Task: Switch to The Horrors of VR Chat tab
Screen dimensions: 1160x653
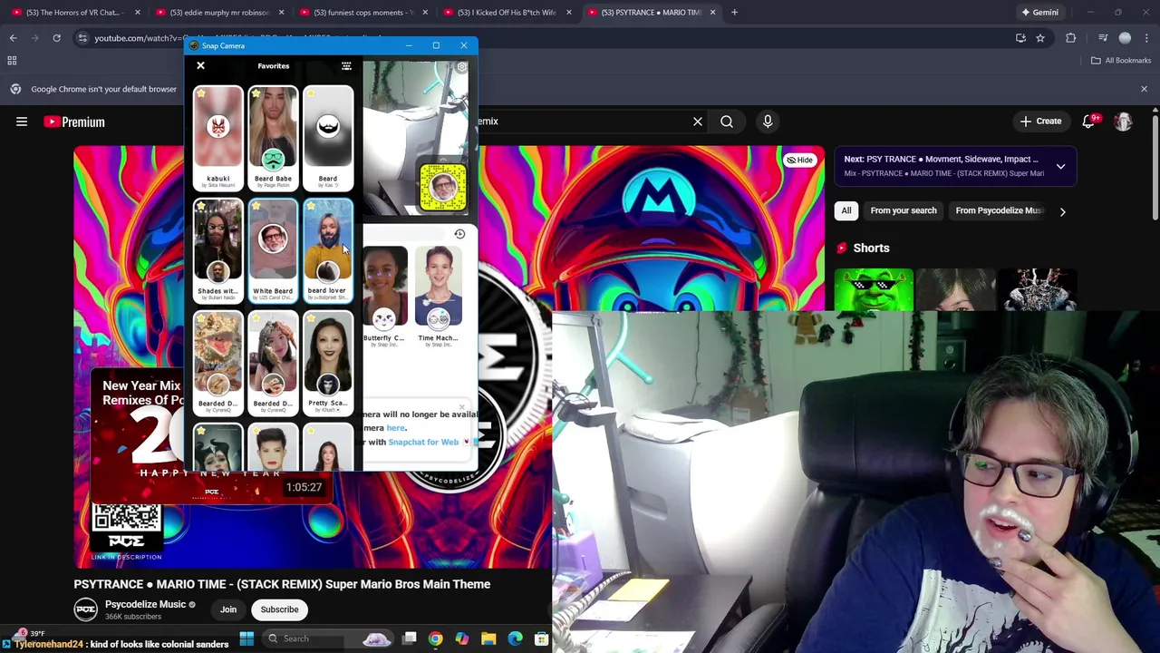Action: [72, 13]
